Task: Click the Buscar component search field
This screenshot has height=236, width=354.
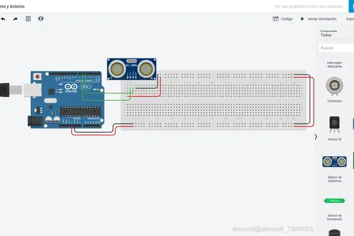Action: pyautogui.click(x=336, y=48)
